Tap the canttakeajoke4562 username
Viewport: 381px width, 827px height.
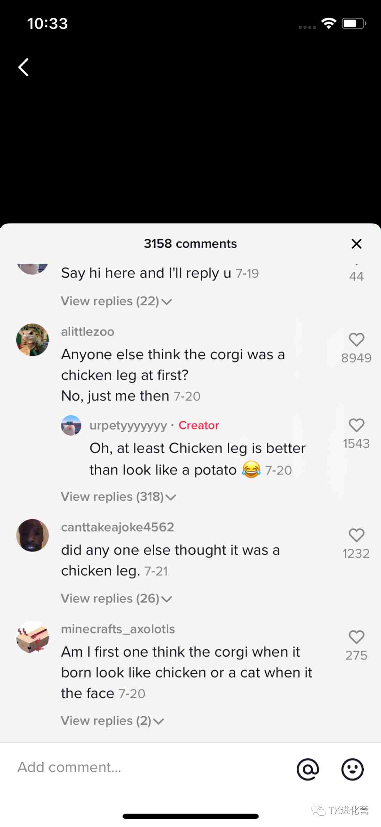117,527
